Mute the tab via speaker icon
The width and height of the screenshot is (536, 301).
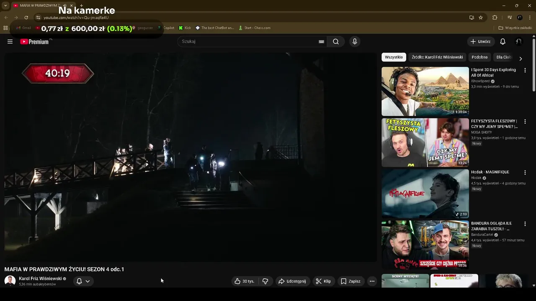(65, 5)
